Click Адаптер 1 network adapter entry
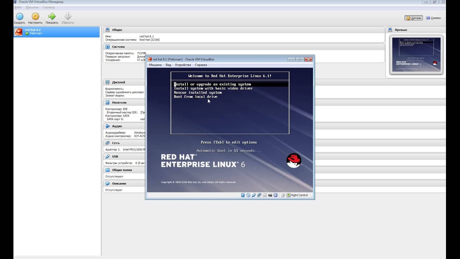 pyautogui.click(x=125, y=149)
